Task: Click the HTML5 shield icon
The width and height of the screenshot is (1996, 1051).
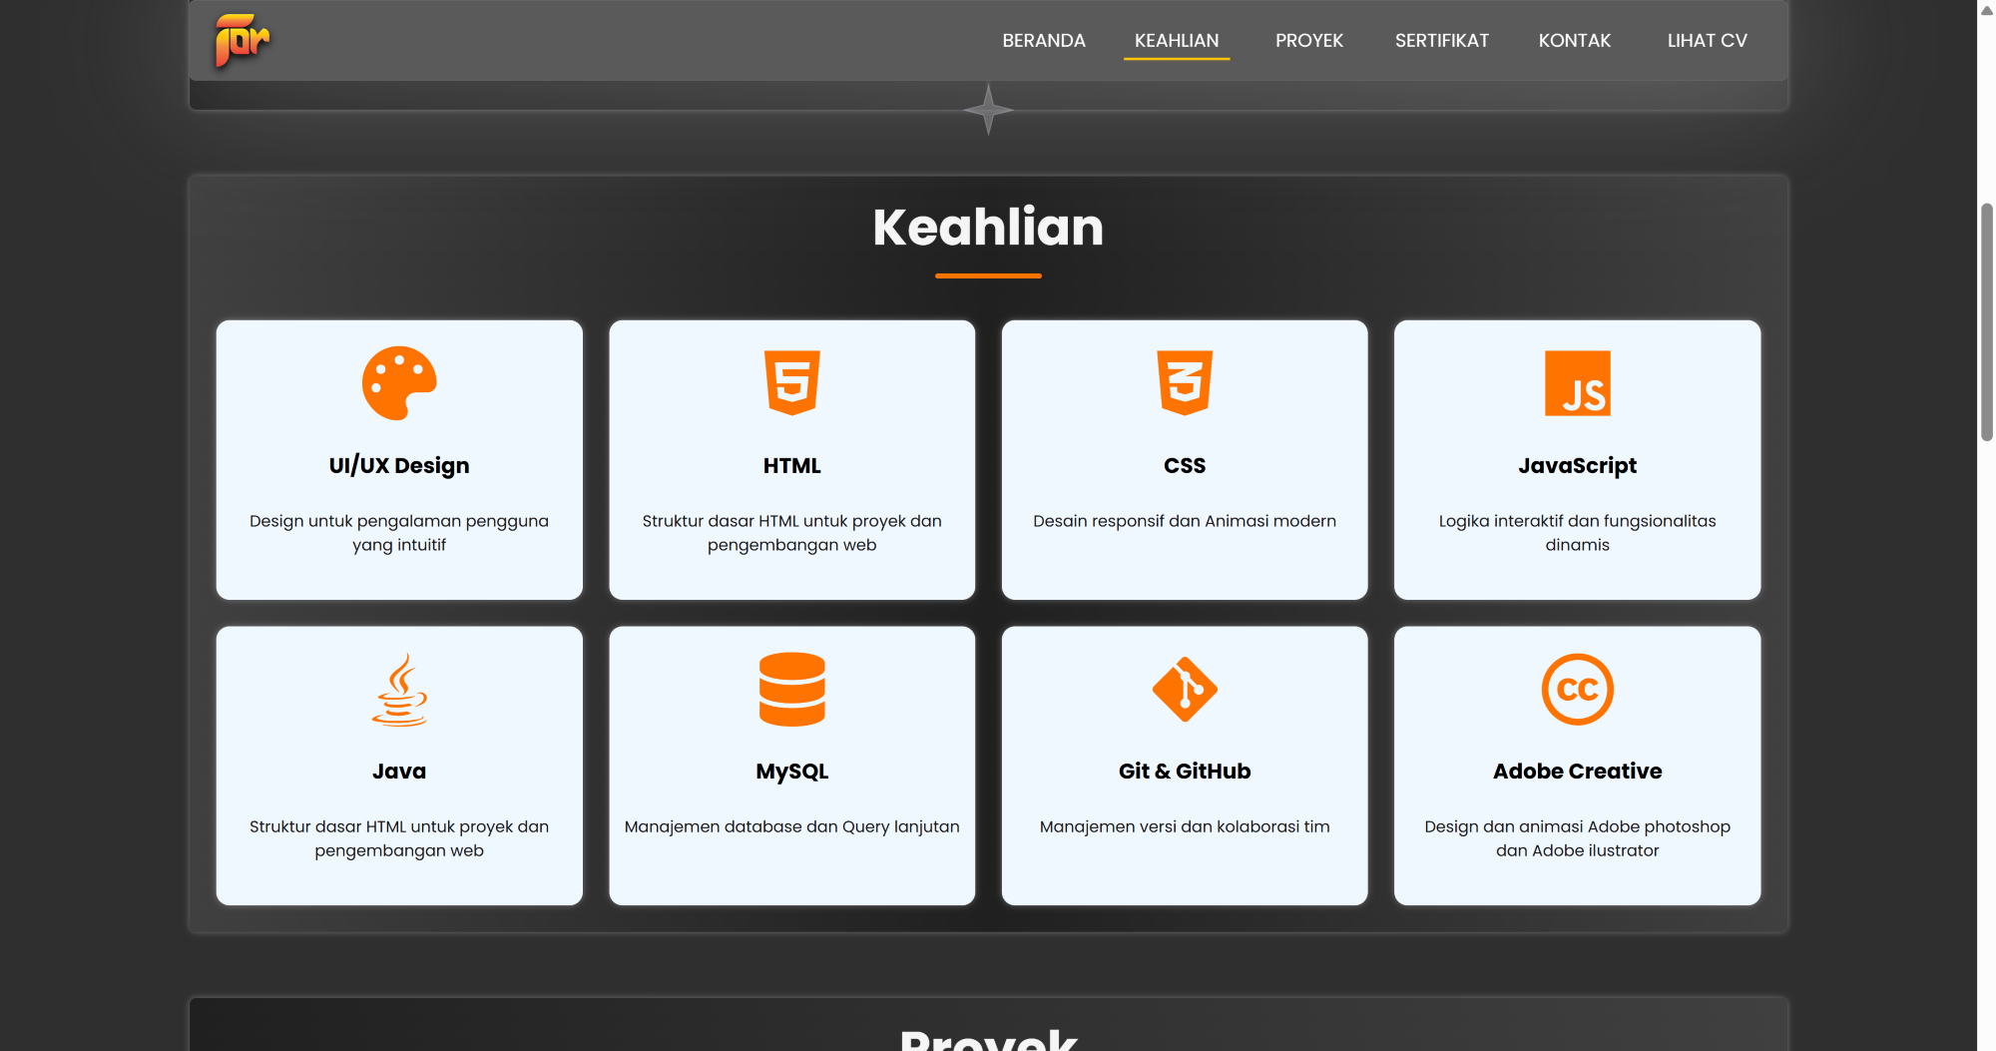Action: tap(791, 382)
